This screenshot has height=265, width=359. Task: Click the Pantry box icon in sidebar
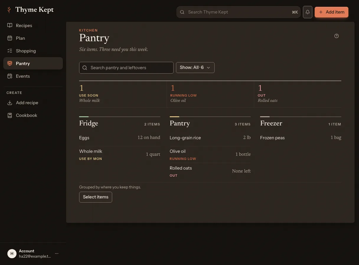pyautogui.click(x=10, y=63)
